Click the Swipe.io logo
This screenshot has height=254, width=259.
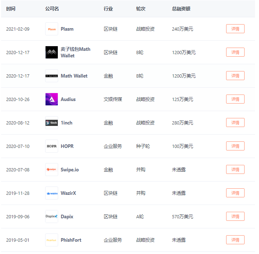coord(52,169)
